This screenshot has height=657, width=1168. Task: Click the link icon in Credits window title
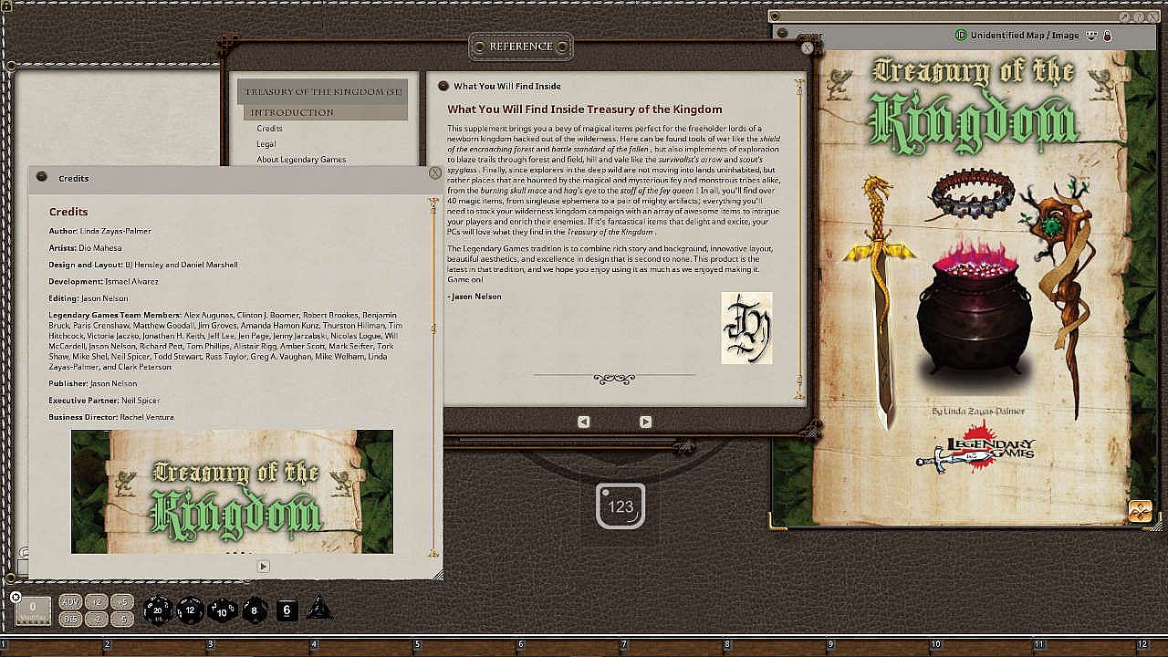[42, 178]
